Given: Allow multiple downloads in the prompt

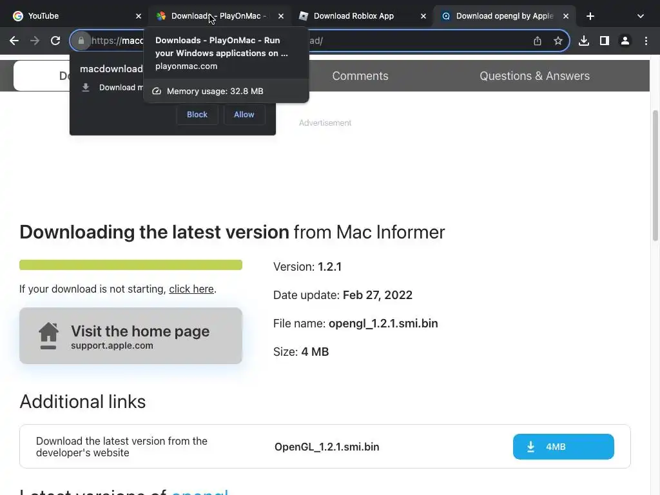Looking at the screenshot, I should click(x=244, y=115).
